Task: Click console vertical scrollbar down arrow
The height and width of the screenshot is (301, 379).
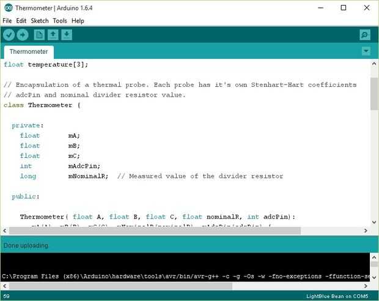Action: pos(374,277)
